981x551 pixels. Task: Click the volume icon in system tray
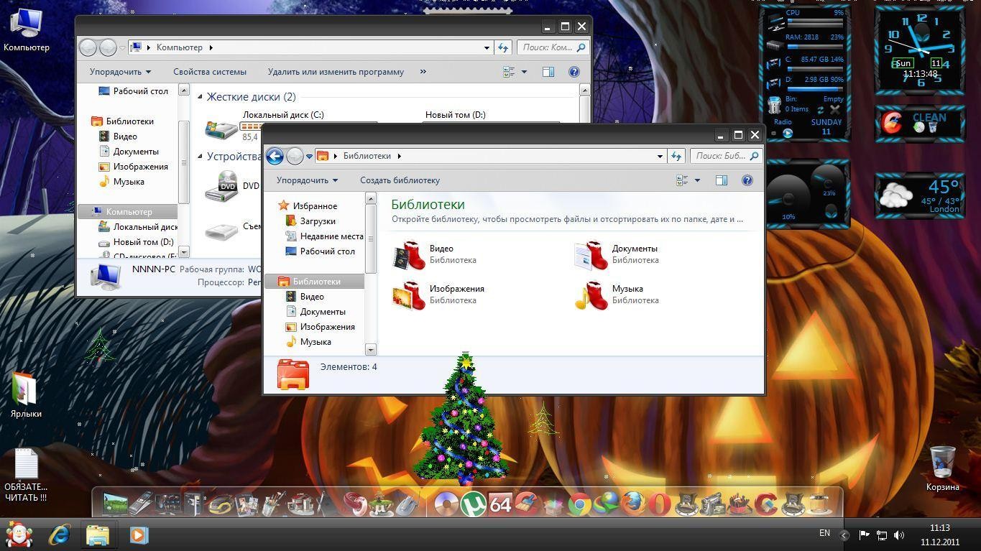pos(899,535)
